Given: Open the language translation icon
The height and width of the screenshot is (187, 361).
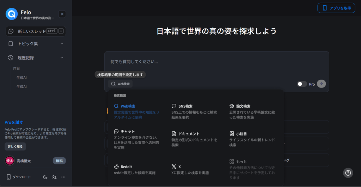Looking at the screenshot, I should [54, 177].
